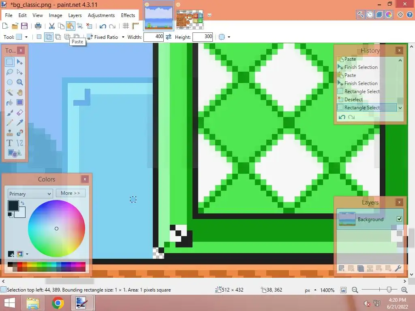The width and height of the screenshot is (415, 311).
Task: Save the image with the floppy icon
Action: (x=24, y=26)
